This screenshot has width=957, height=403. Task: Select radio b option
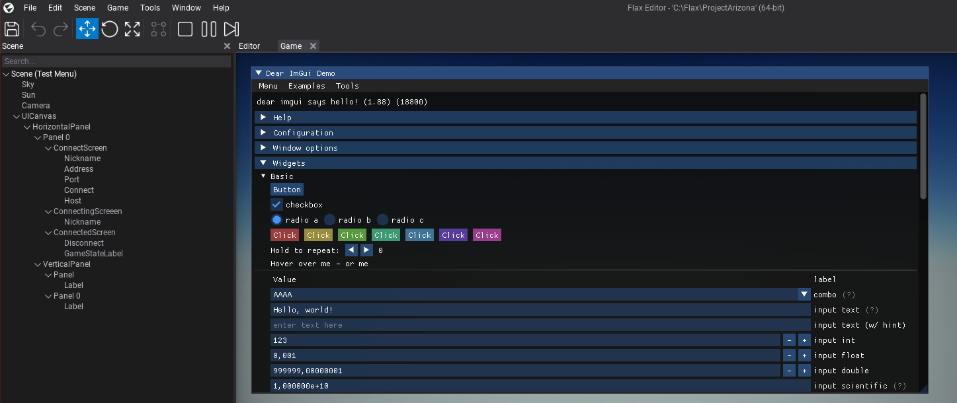[329, 220]
